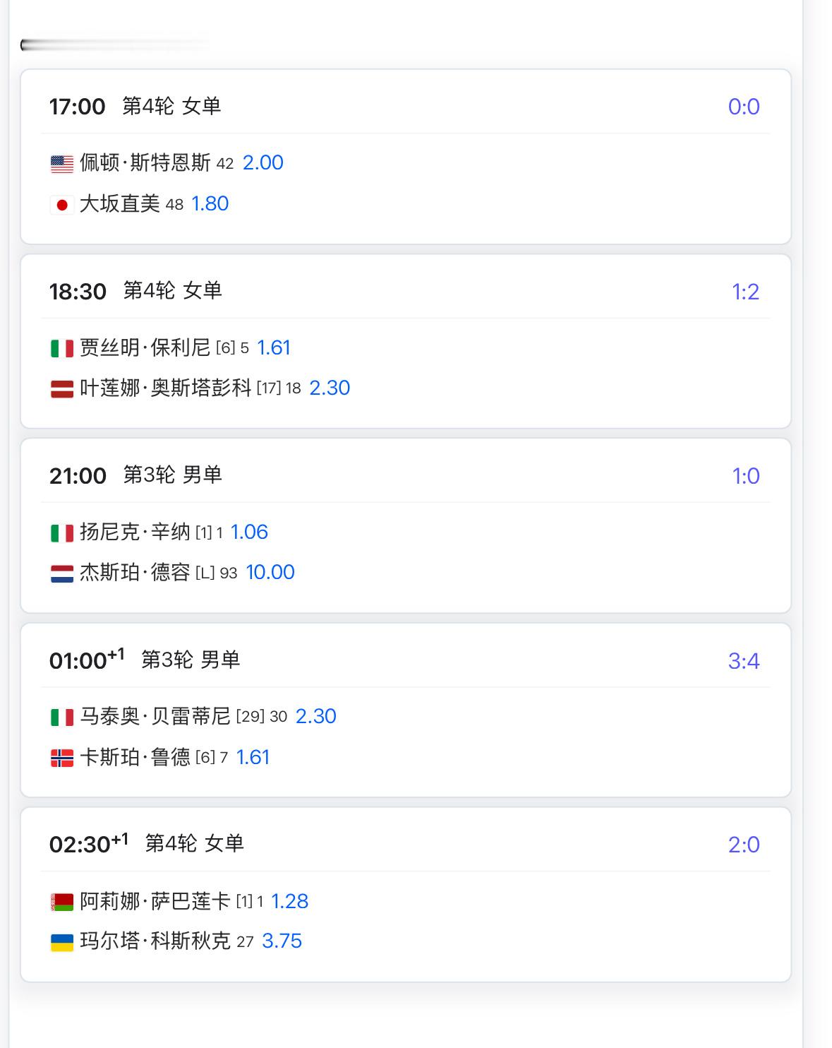Click the Norway flag beside 卡斯珀·鲁德

coord(62,758)
